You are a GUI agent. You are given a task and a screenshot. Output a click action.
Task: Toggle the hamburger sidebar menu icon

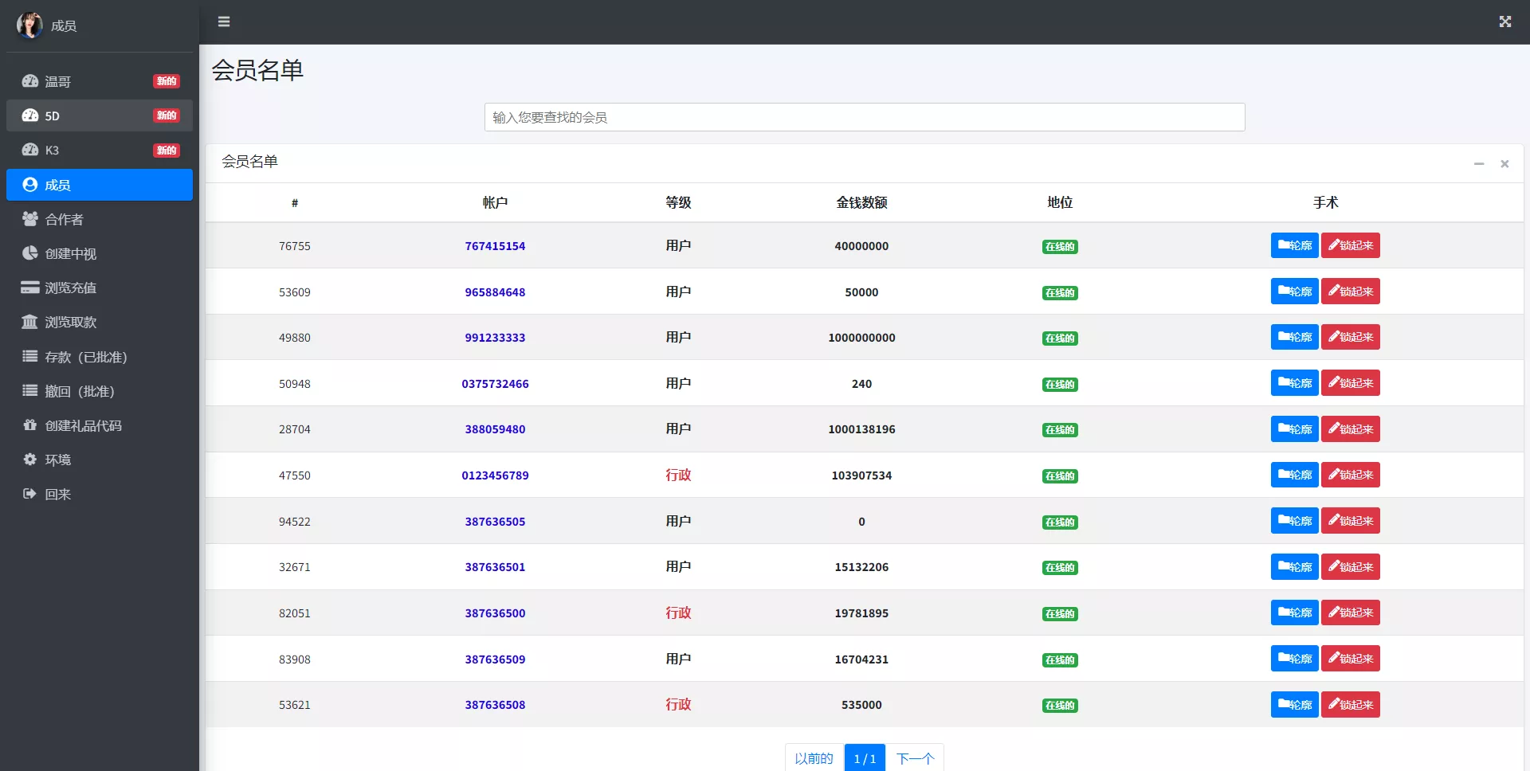tap(224, 22)
